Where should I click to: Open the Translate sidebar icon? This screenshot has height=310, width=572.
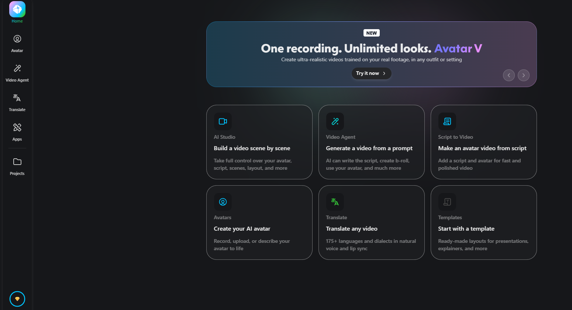tap(17, 98)
